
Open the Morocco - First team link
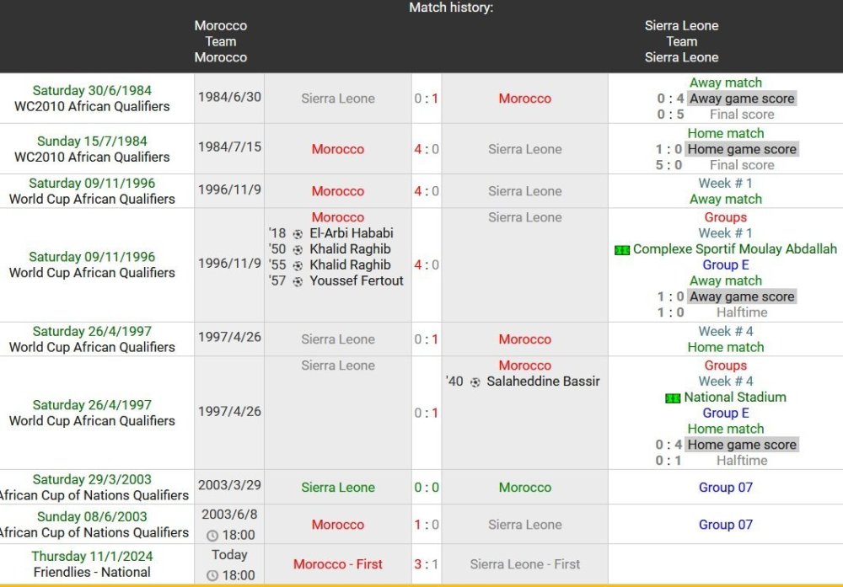pos(337,564)
